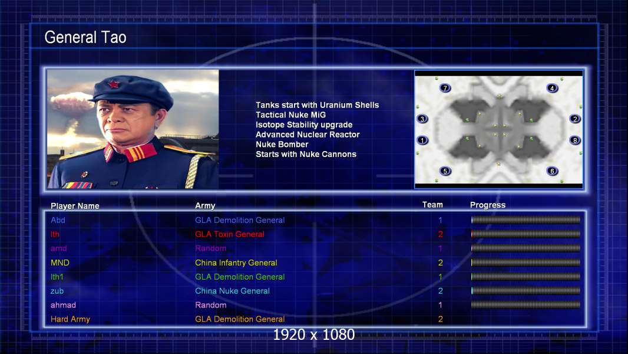This screenshot has width=628, height=354.
Task: Click start position marker 2 on minimap
Action: [575, 119]
